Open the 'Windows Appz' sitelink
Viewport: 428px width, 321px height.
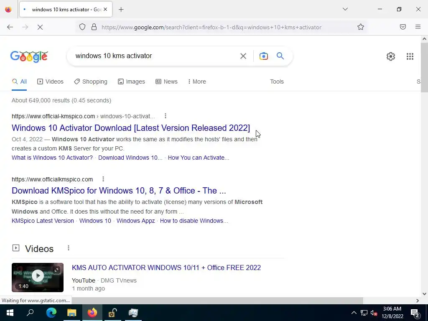point(136,221)
